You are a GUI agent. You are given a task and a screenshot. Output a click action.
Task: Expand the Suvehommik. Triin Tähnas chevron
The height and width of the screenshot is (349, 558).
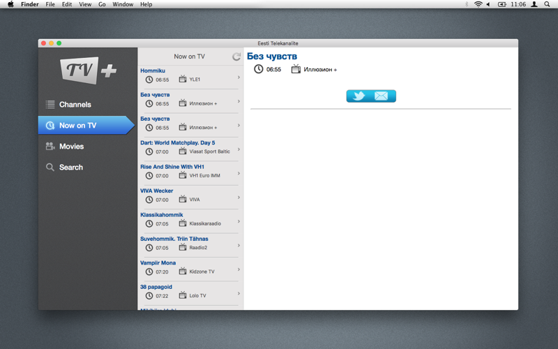(239, 246)
